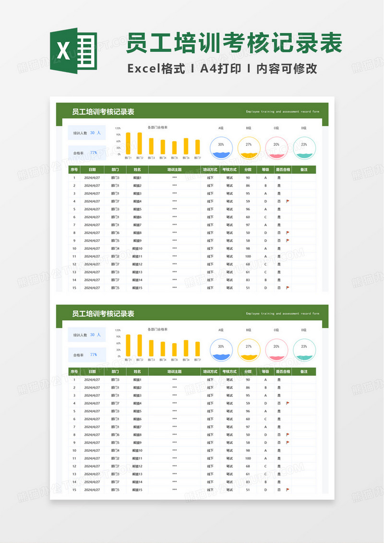Select the teal D级 23% gauge in lower sheet
Image resolution: width=384 pixels, height=543 pixels.
304,350
